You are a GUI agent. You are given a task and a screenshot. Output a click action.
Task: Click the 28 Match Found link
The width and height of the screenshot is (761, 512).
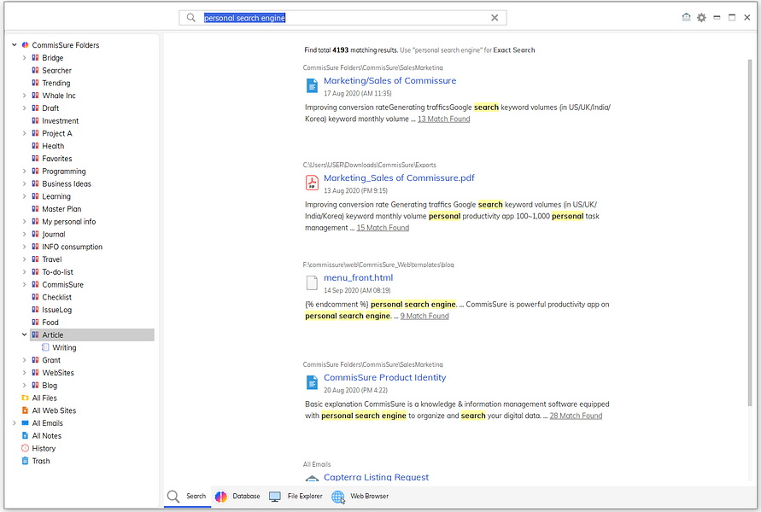(576, 416)
